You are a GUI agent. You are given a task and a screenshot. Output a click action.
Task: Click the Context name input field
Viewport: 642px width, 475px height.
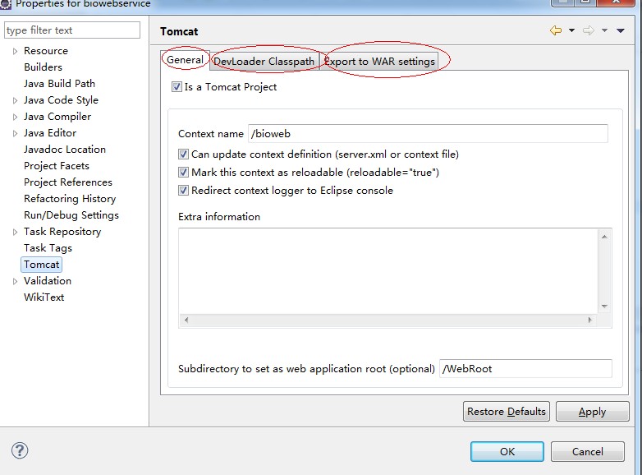click(x=428, y=133)
